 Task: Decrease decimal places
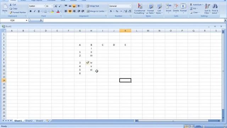click(x=130, y=11)
